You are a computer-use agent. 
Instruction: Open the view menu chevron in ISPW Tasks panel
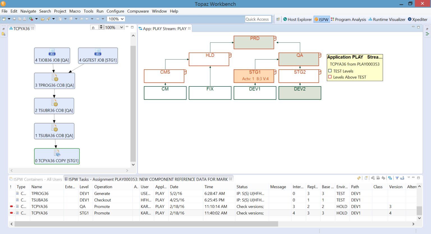(408, 178)
